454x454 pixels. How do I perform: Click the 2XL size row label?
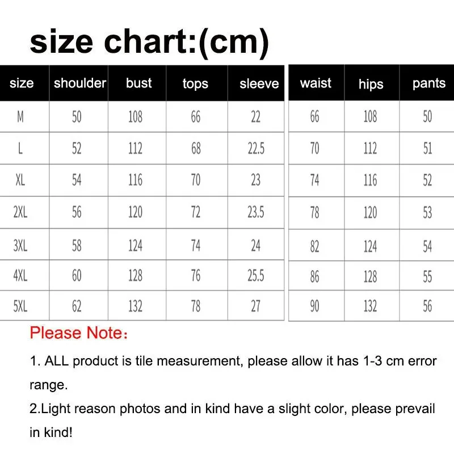[20, 212]
